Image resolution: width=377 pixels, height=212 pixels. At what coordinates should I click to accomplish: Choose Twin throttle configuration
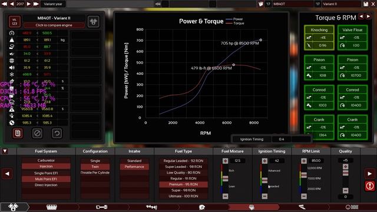click(95, 167)
